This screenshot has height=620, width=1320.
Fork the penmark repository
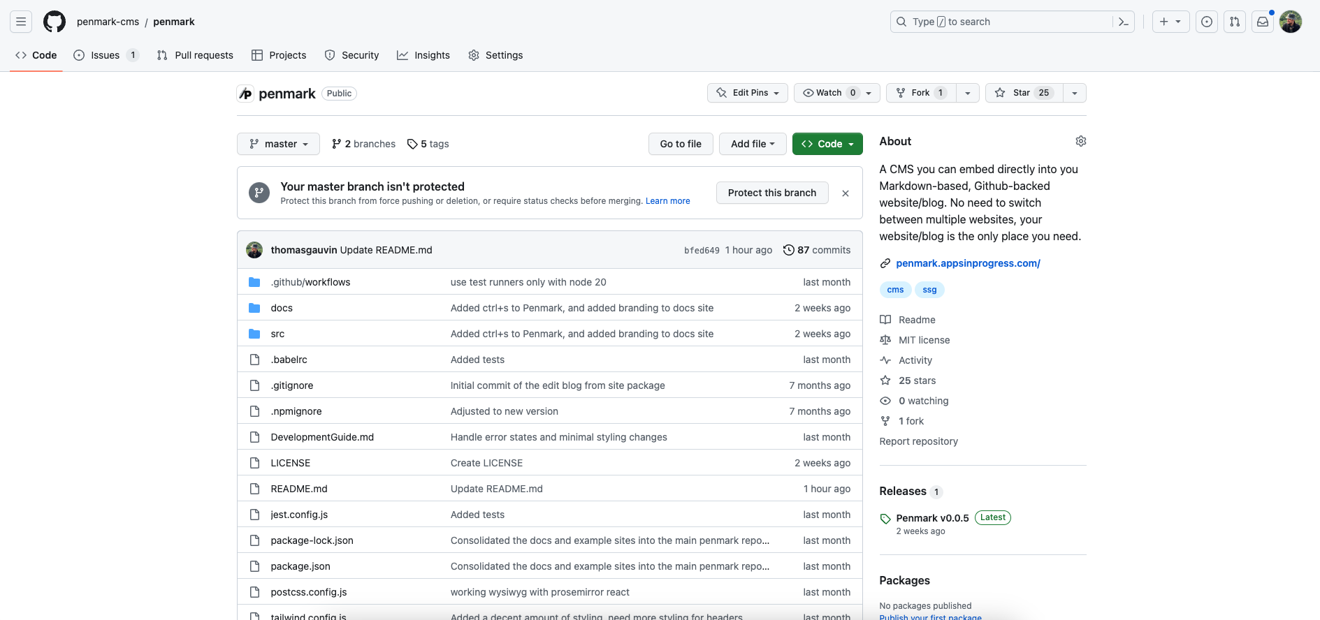pos(921,93)
